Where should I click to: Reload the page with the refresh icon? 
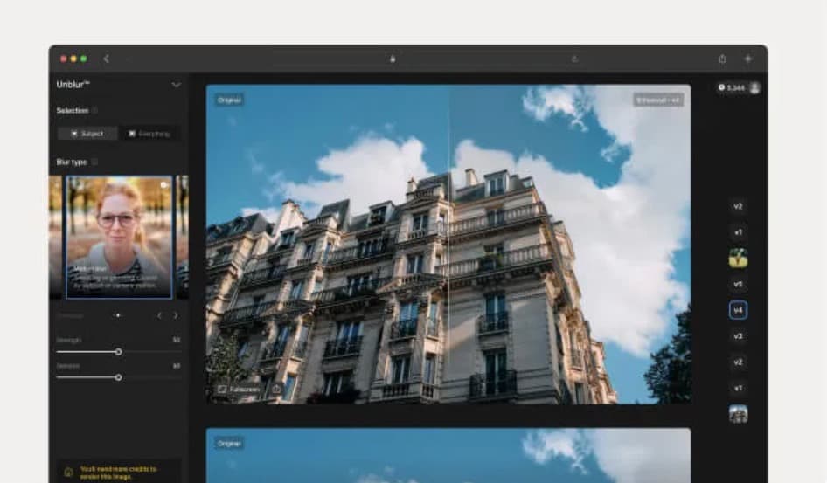tap(575, 59)
